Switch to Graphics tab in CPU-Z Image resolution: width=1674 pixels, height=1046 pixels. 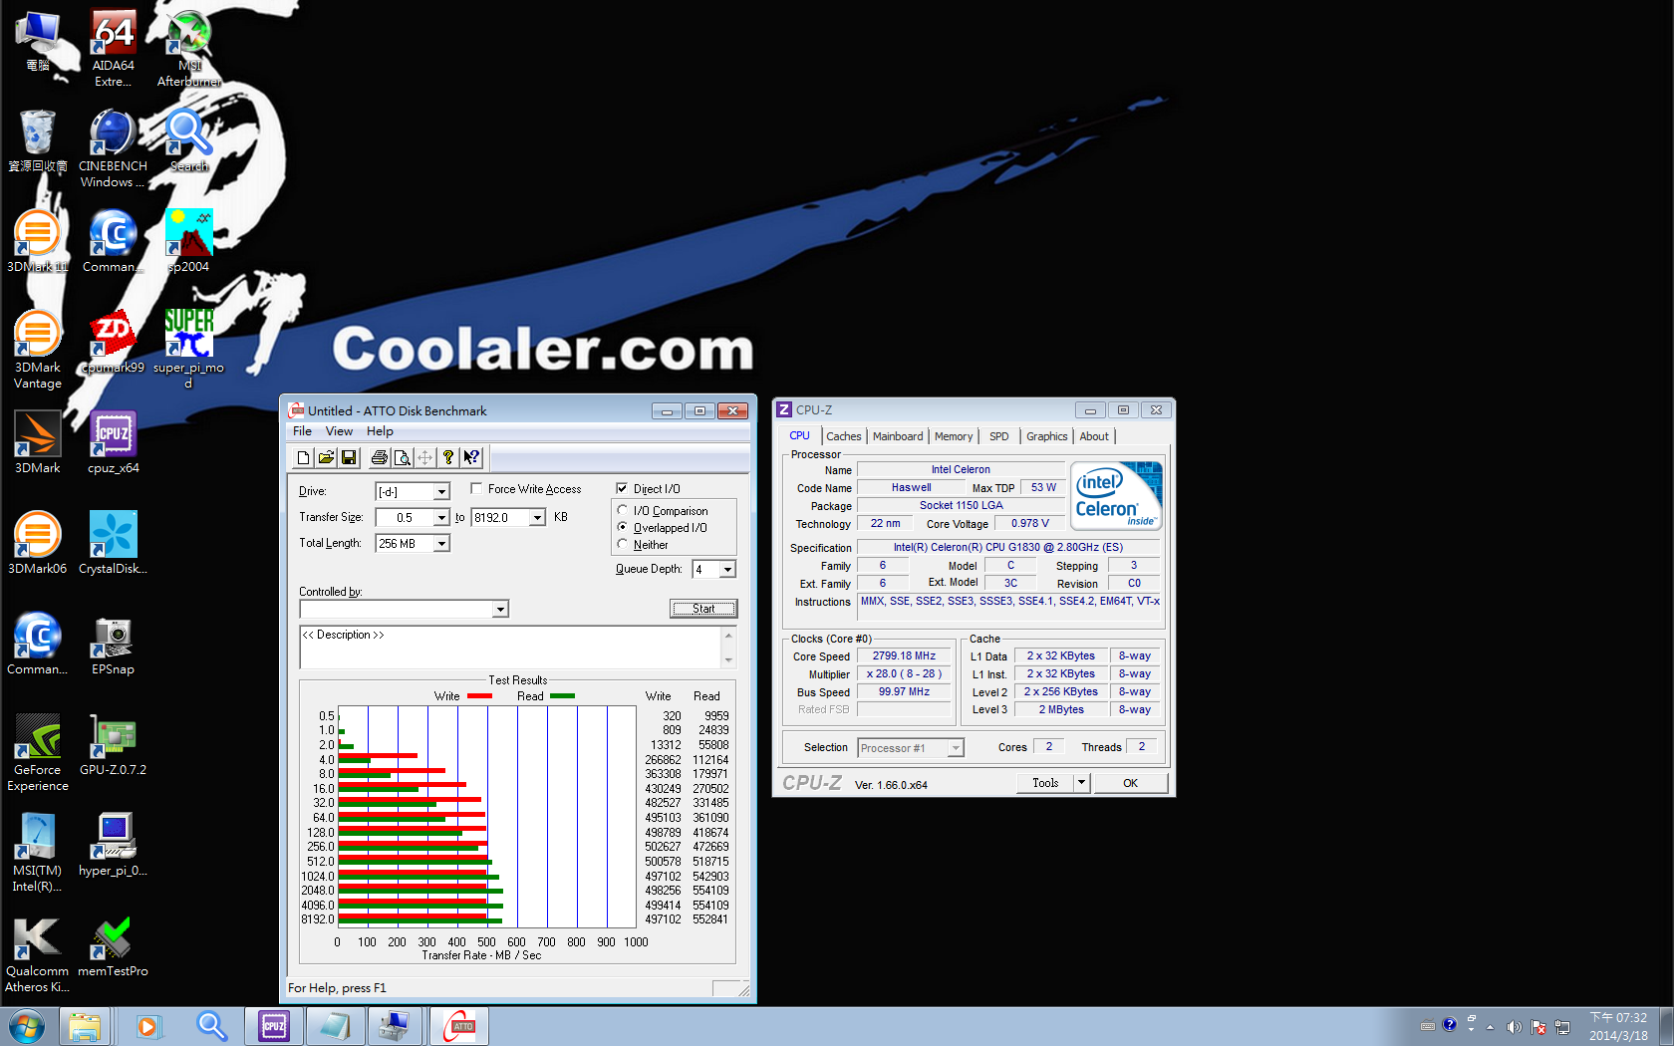tap(1046, 436)
